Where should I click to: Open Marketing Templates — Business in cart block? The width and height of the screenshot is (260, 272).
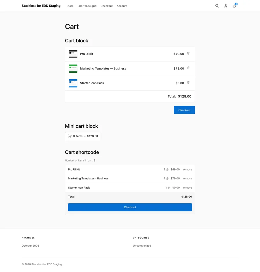[x=103, y=69]
